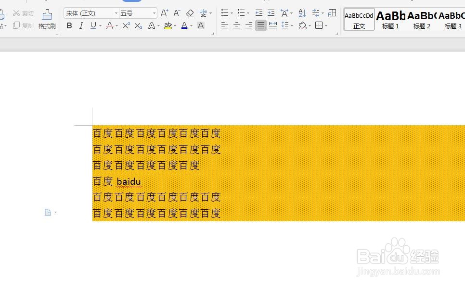465x287 pixels.
Task: Open font color dropdown arrow
Action: [191, 26]
